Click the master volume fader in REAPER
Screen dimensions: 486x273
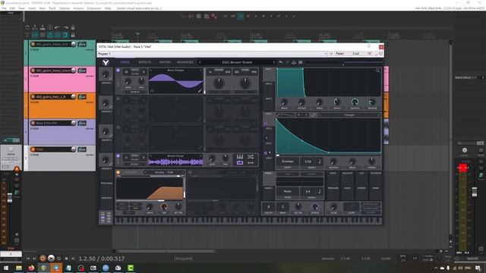pos(475,192)
